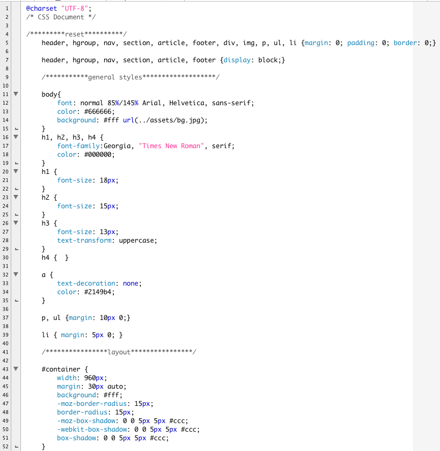The image size is (440, 451).
Task: Collapse the h1, h2, h3, h4 rule
Action: 16,137
